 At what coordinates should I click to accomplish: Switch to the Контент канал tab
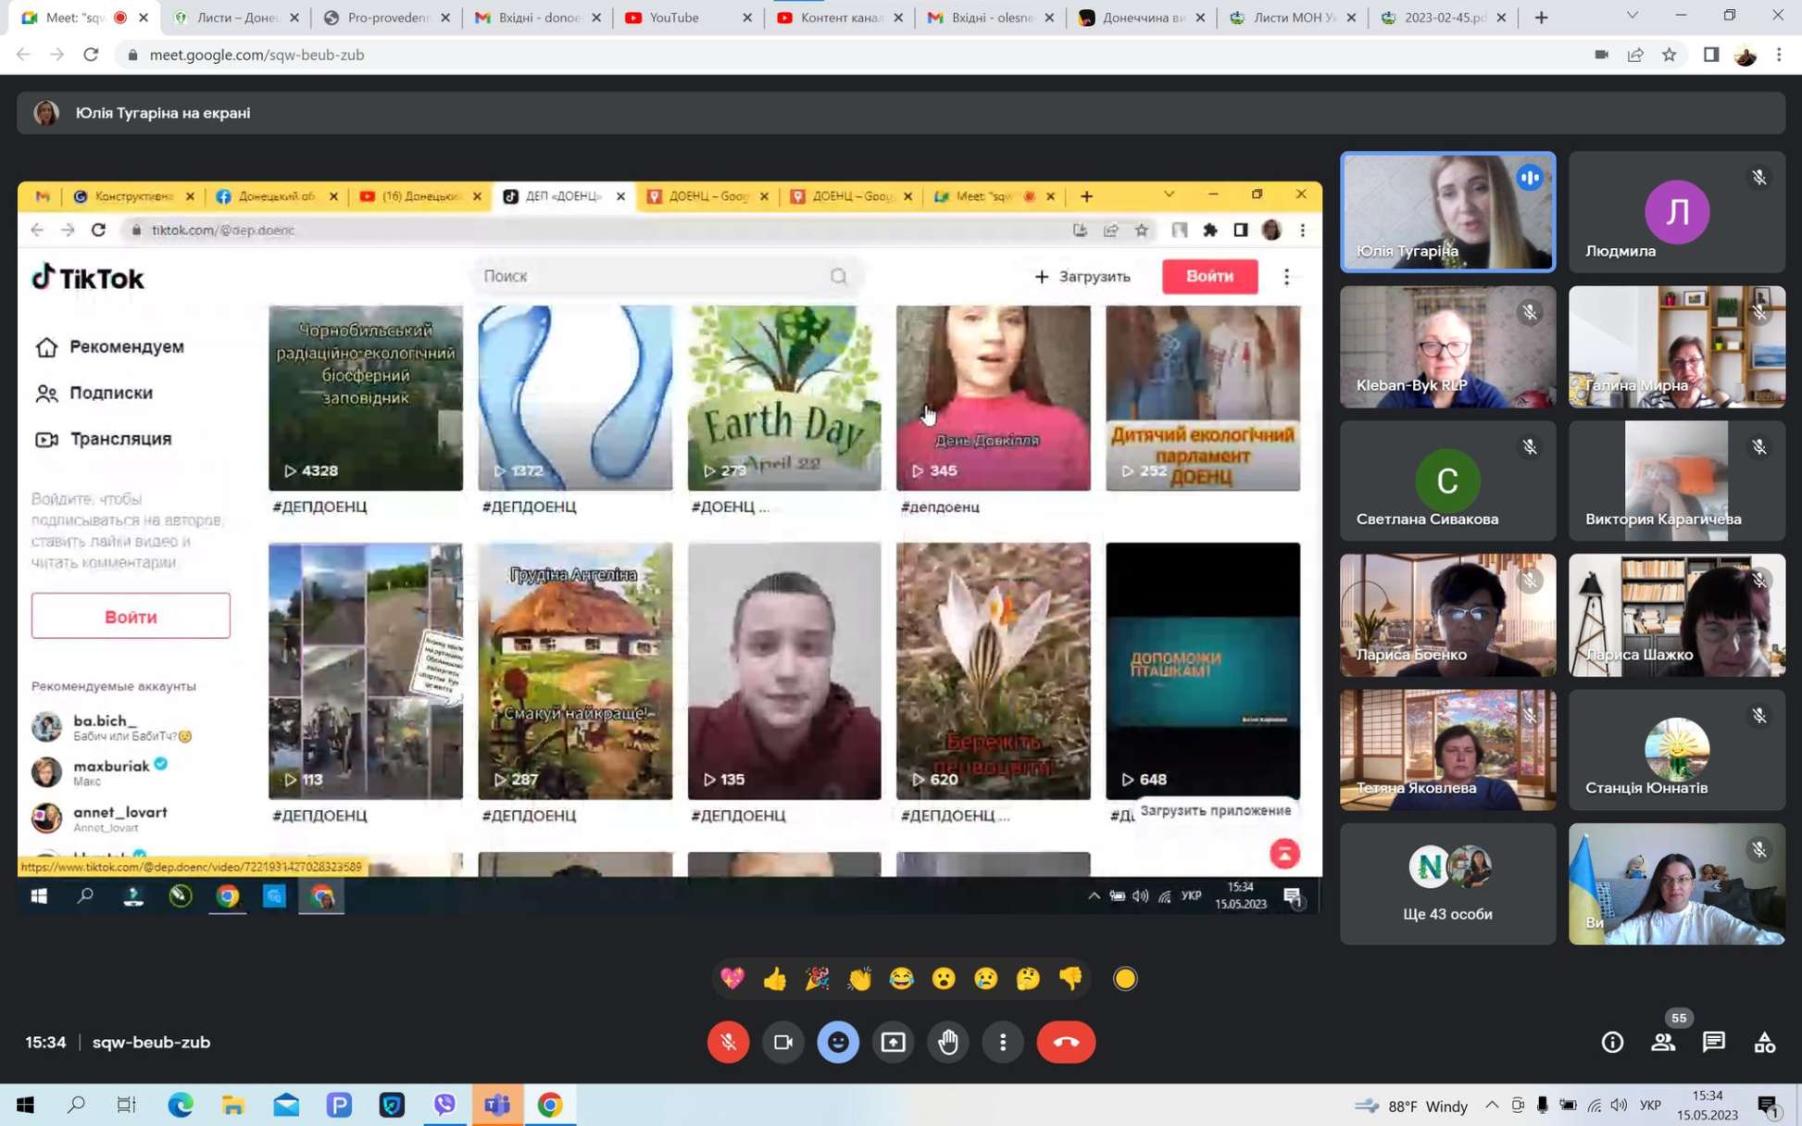click(841, 18)
